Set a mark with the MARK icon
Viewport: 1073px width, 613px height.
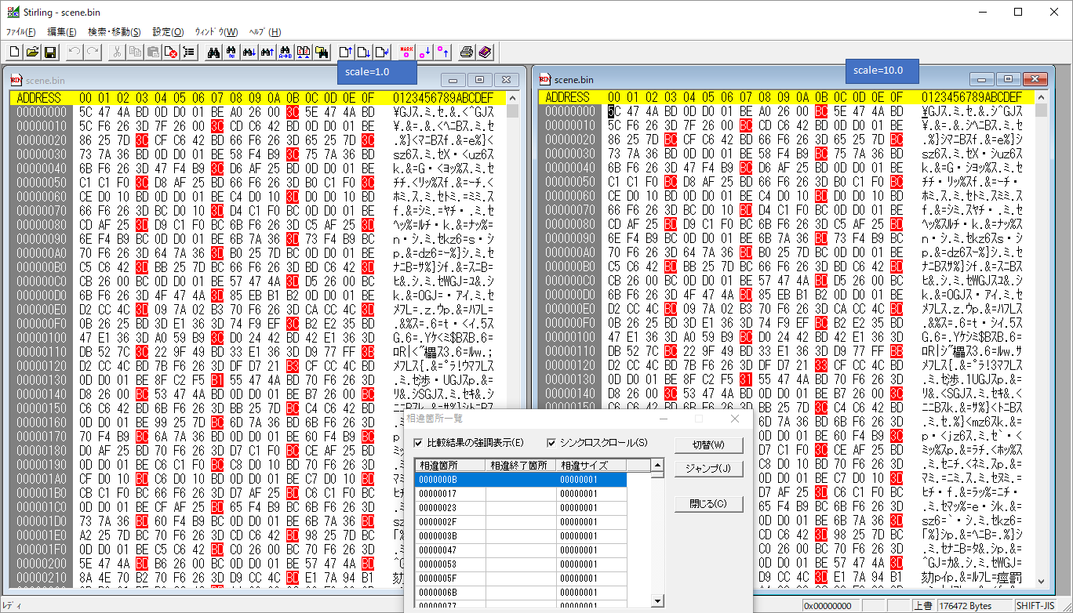pyautogui.click(x=406, y=53)
